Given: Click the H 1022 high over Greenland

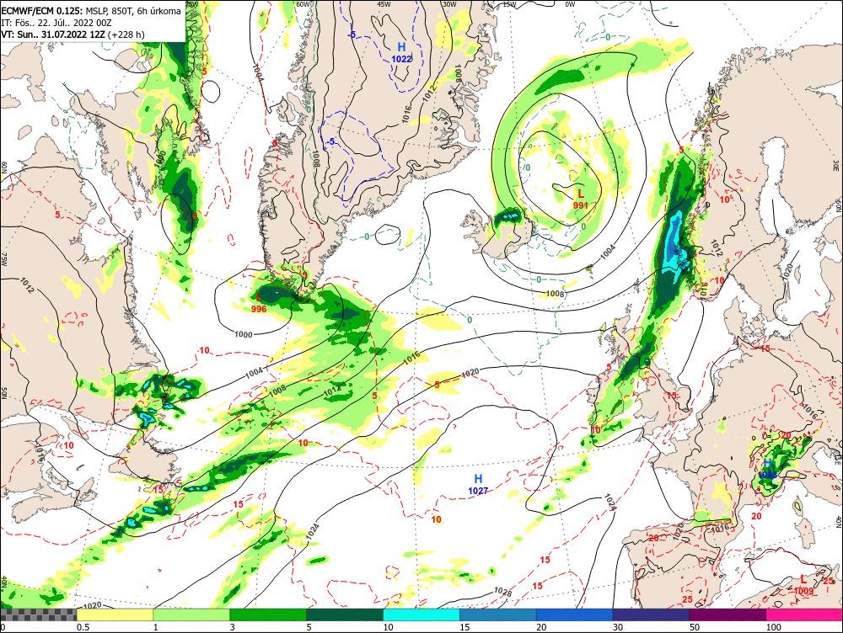Looking at the screenshot, I should click(x=401, y=53).
